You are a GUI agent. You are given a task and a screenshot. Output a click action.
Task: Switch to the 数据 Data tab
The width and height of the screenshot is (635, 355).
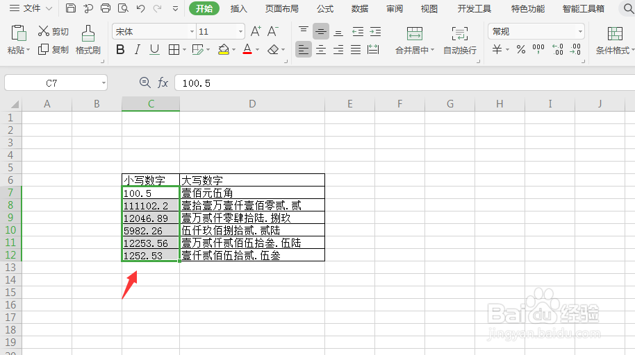click(360, 8)
